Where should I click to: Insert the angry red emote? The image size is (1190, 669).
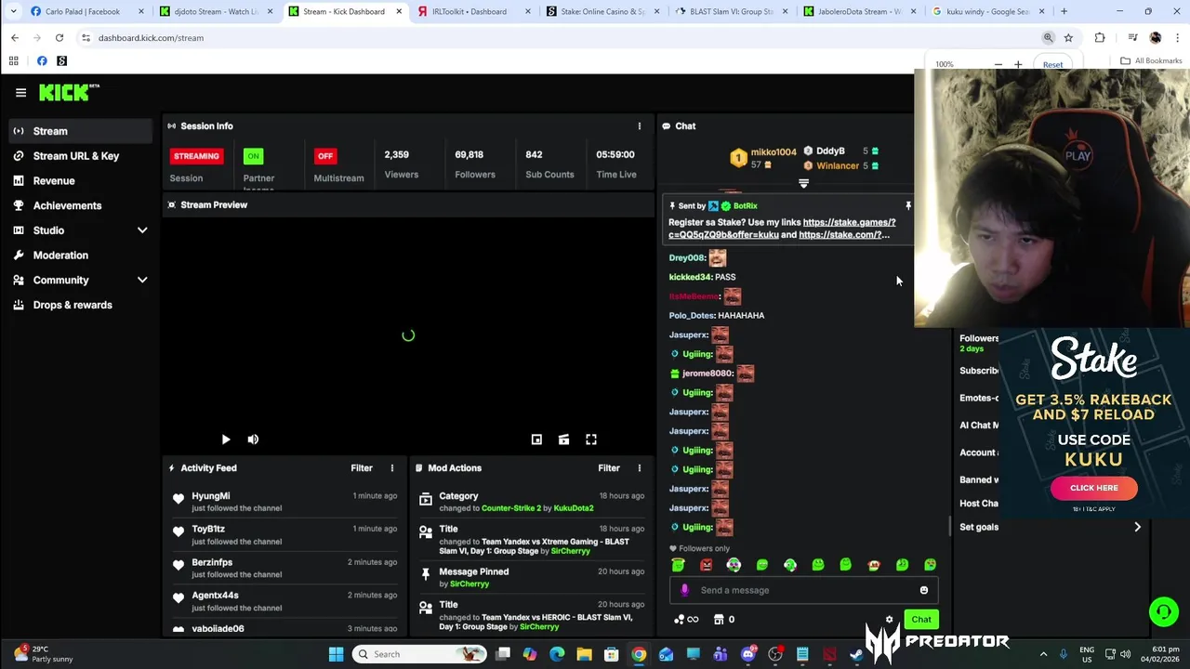[706, 565]
